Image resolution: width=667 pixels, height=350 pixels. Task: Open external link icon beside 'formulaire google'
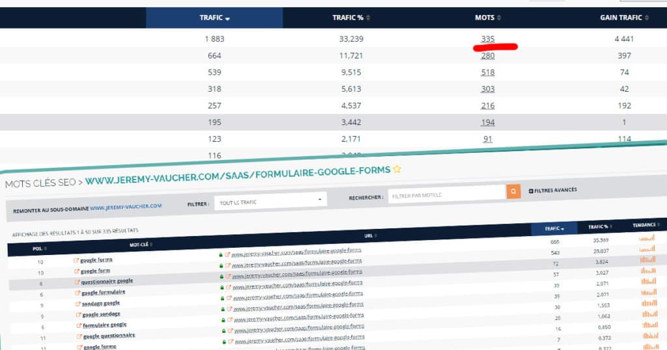point(79,326)
